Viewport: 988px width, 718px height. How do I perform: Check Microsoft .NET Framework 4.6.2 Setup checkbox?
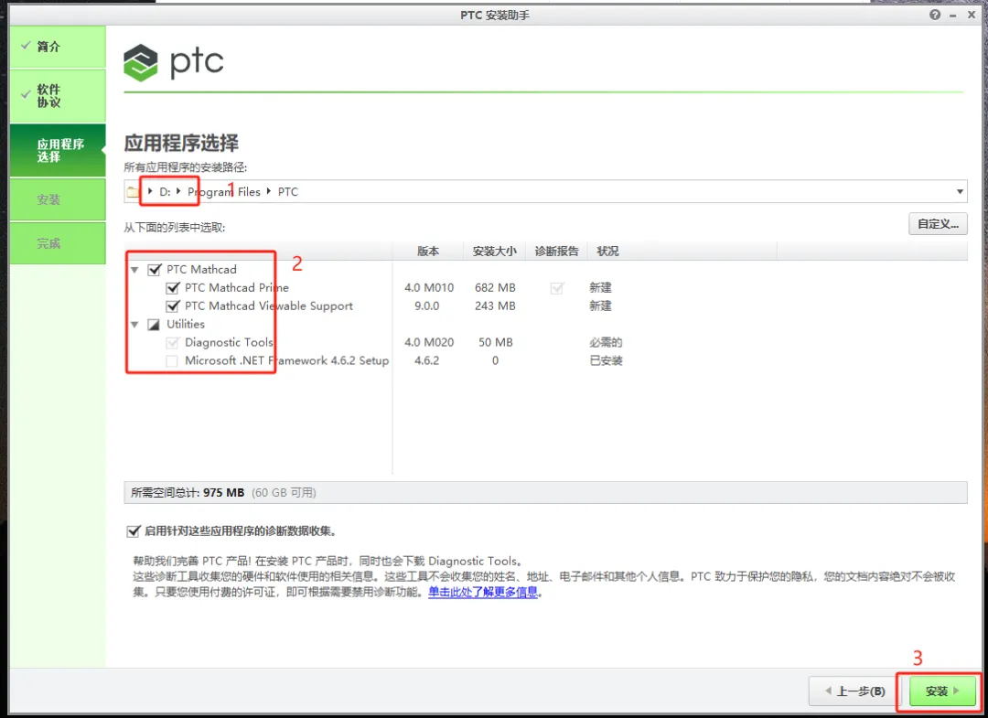pos(172,361)
